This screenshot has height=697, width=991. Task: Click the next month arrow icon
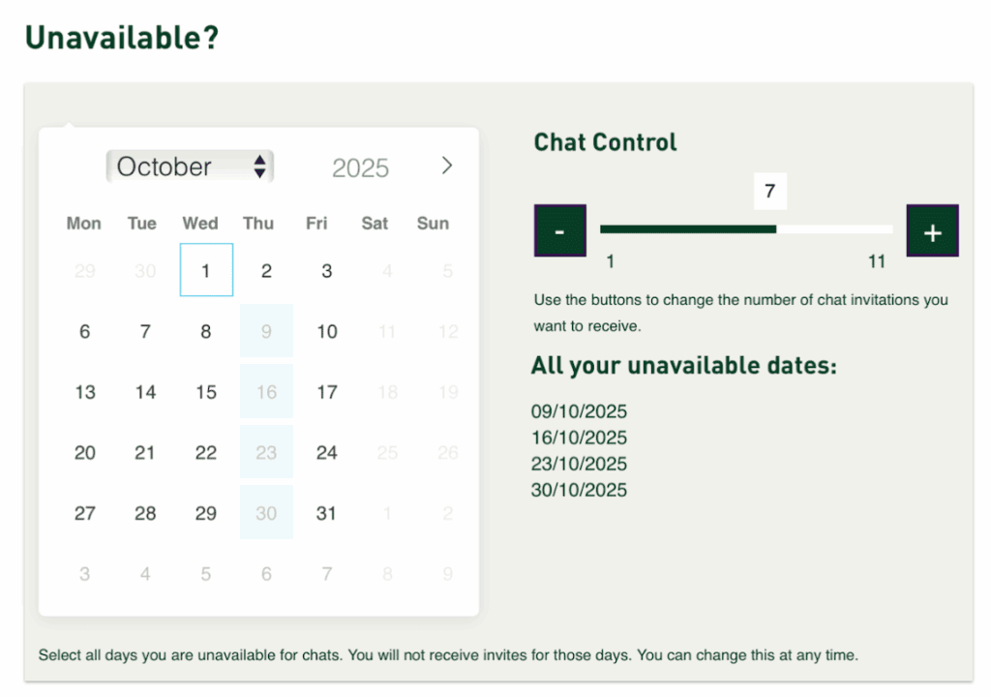[446, 166]
